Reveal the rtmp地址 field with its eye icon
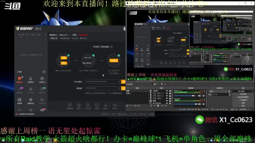Screen dimensions: 255x143 (119, 82)
